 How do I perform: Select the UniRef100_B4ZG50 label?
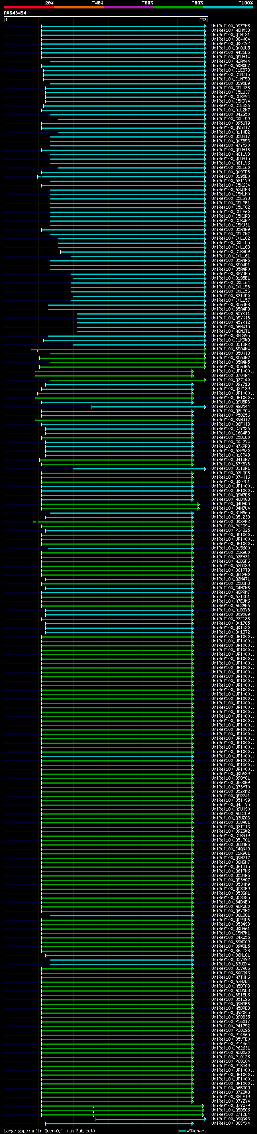(230, 115)
